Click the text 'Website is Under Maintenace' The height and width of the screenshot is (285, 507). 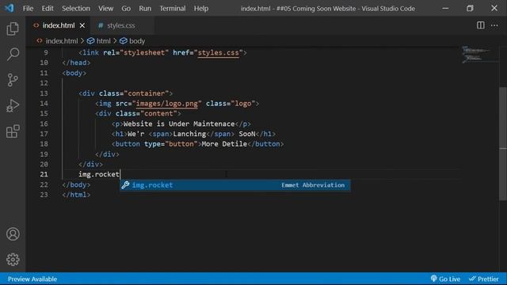tap(179, 123)
